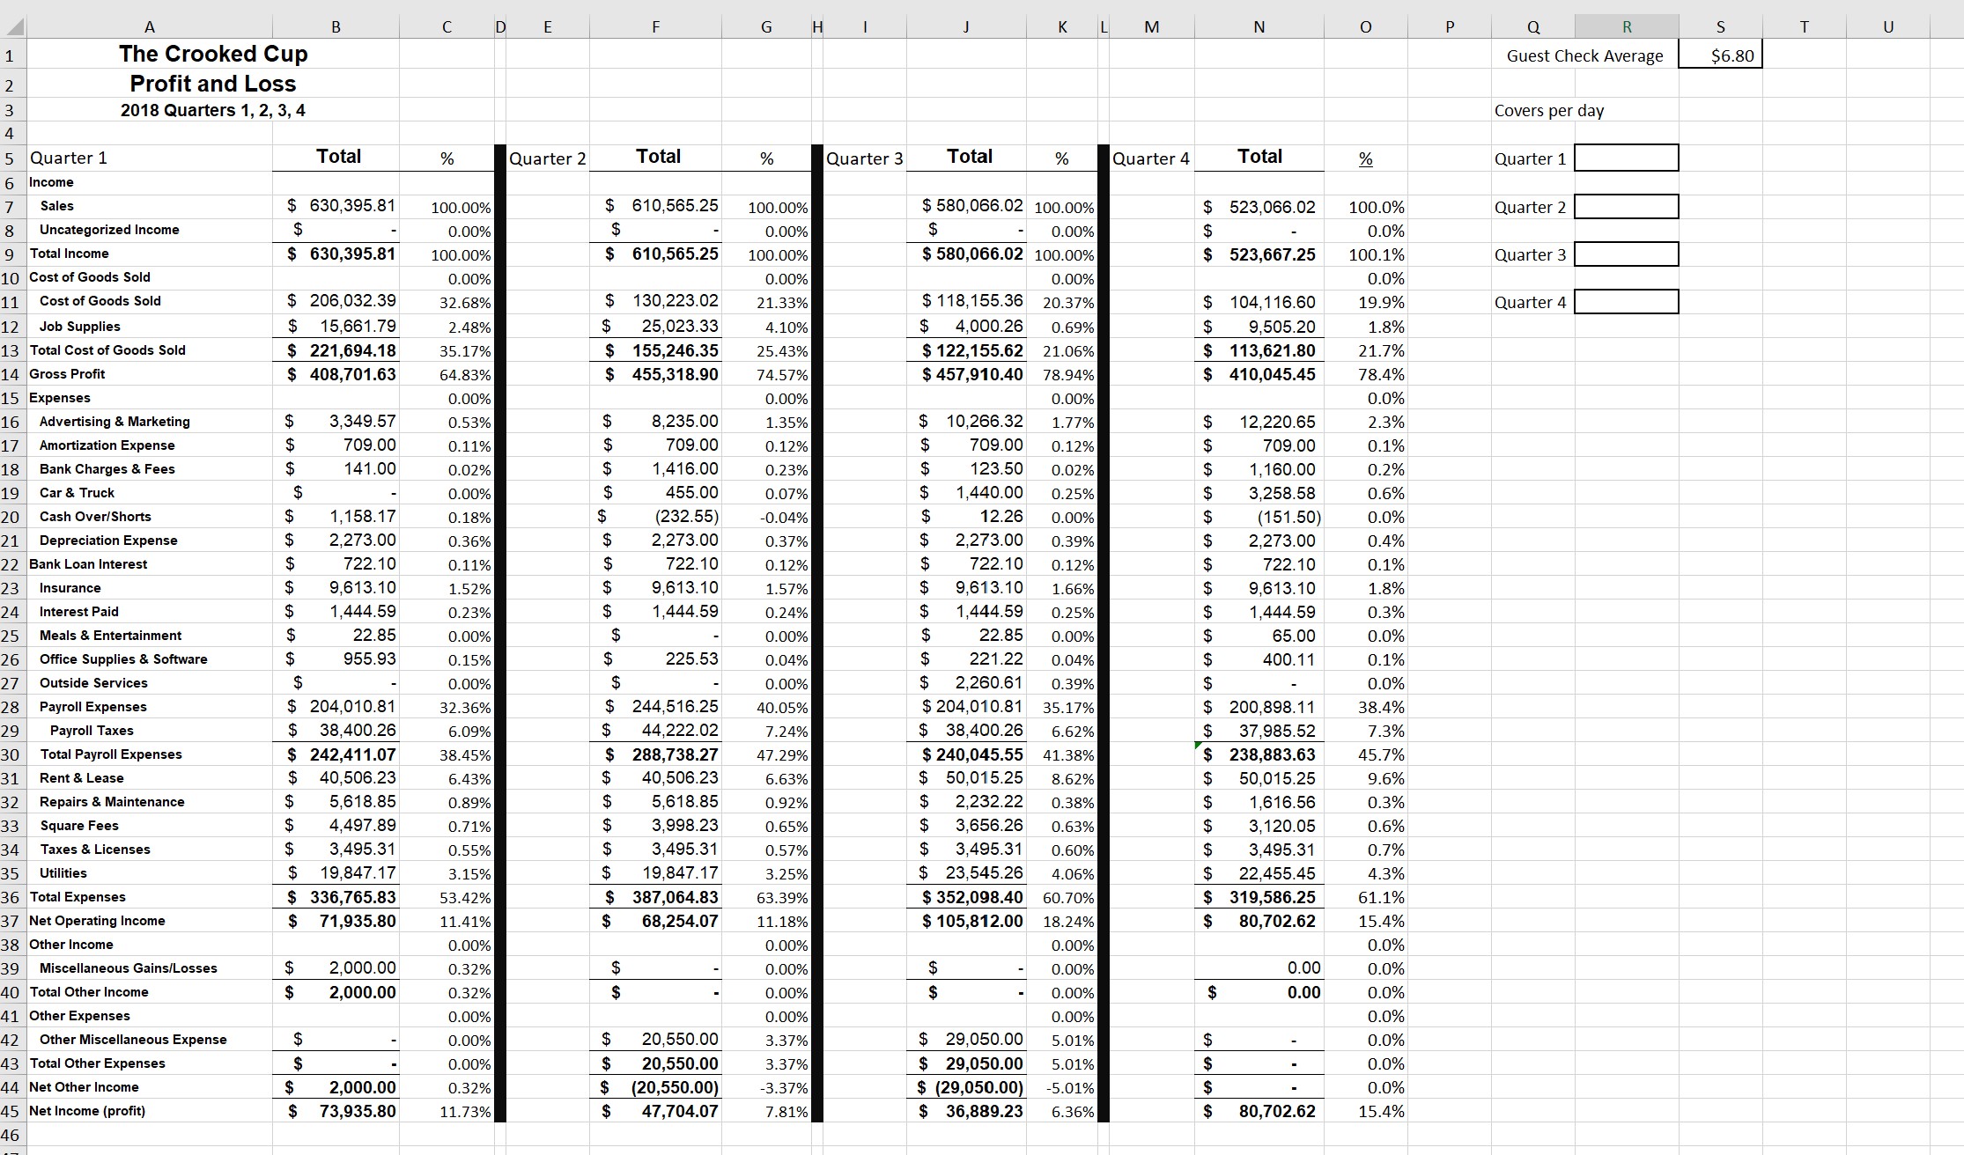This screenshot has height=1155, width=1964.
Task: Click the Quarter 3 covers per day box
Action: coord(1626,254)
